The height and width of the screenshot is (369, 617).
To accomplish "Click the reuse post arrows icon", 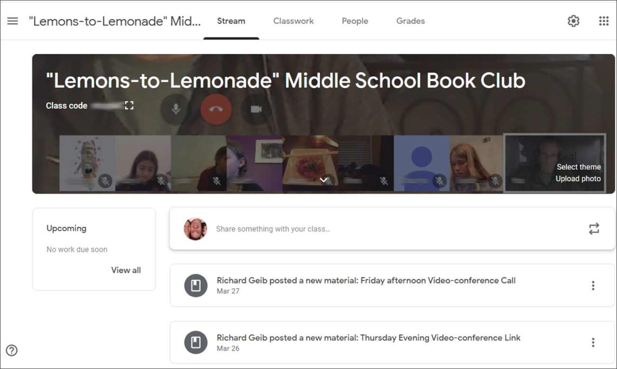I will coord(594,229).
